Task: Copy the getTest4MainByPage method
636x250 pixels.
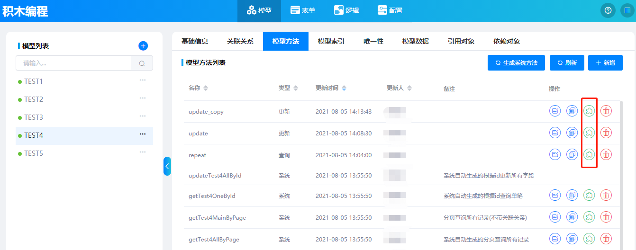Action: click(572, 217)
